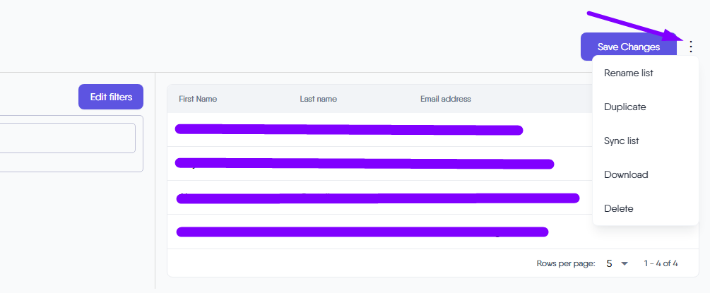Viewport: 710px width, 293px height.
Task: Choose Duplicate in the options menu
Action: [625, 107]
